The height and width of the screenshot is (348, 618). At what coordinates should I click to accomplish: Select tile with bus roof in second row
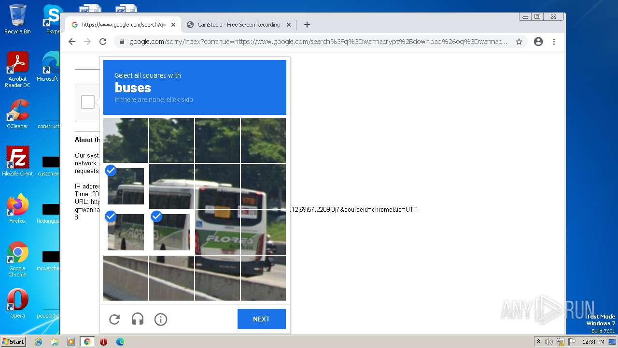171,186
